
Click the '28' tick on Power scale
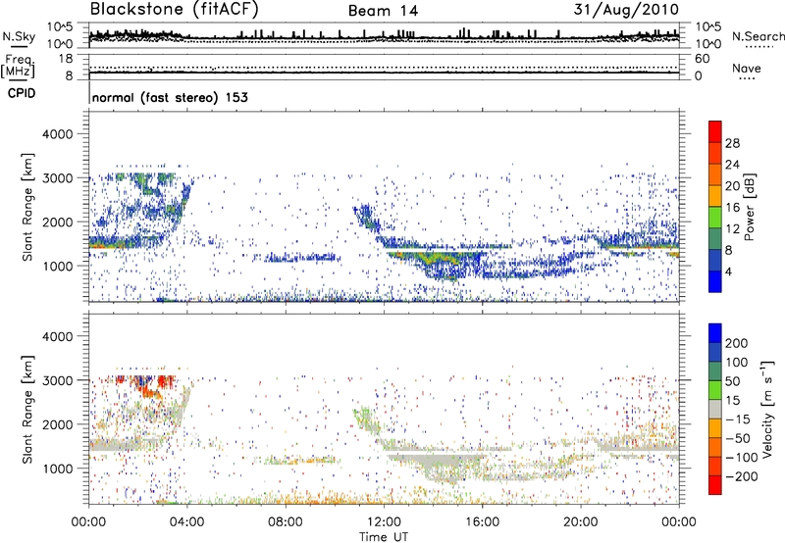tap(732, 143)
